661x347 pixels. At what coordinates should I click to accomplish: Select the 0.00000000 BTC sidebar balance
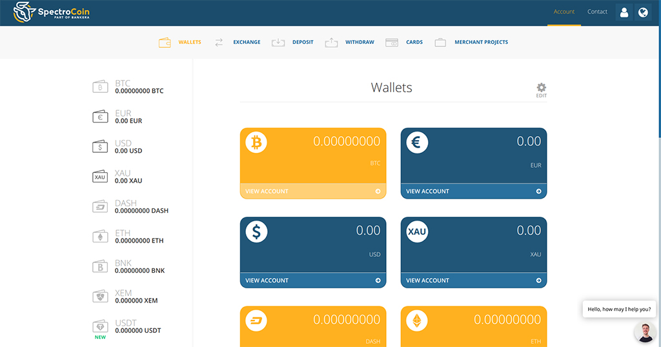pos(139,91)
